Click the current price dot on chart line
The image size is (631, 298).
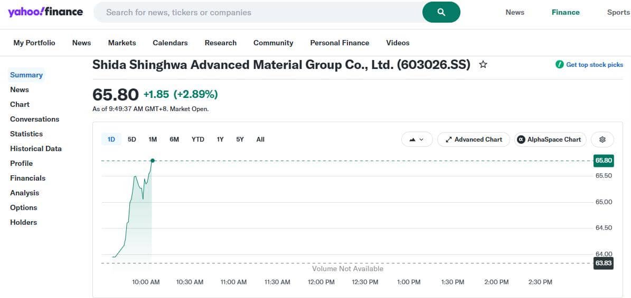point(153,161)
